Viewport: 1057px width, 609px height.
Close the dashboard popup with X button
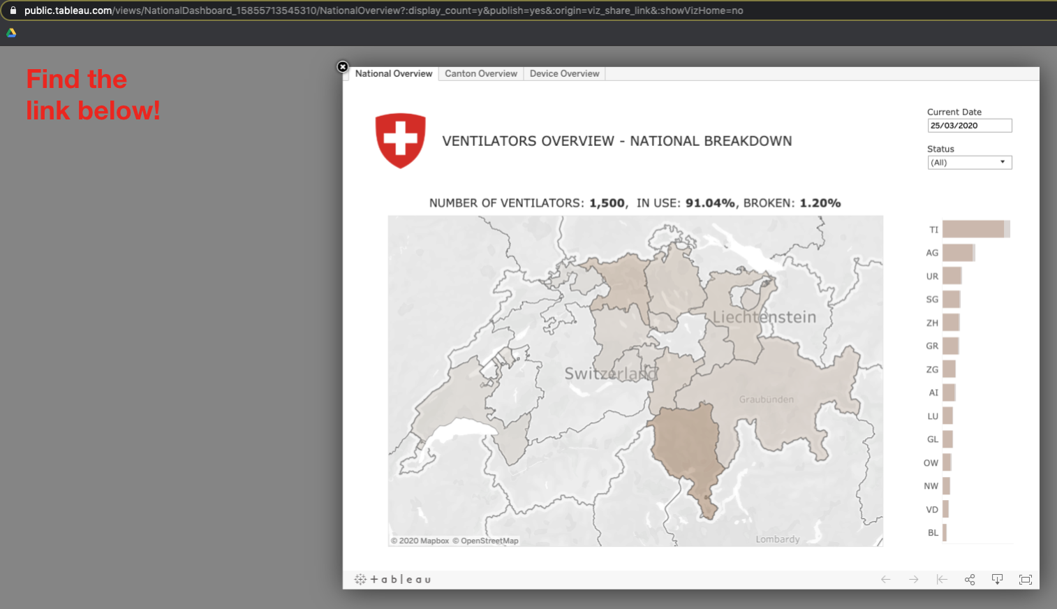point(342,67)
